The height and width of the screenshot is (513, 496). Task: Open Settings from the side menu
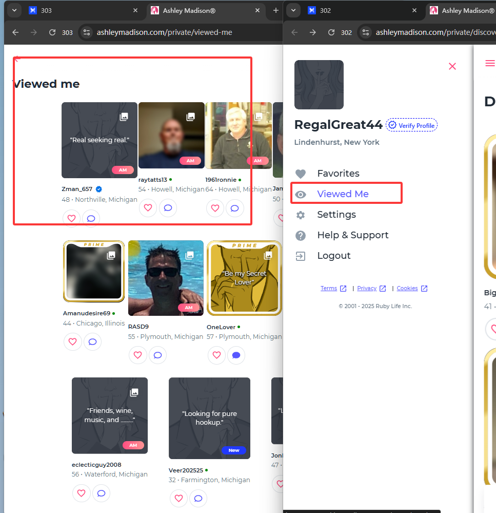336,215
